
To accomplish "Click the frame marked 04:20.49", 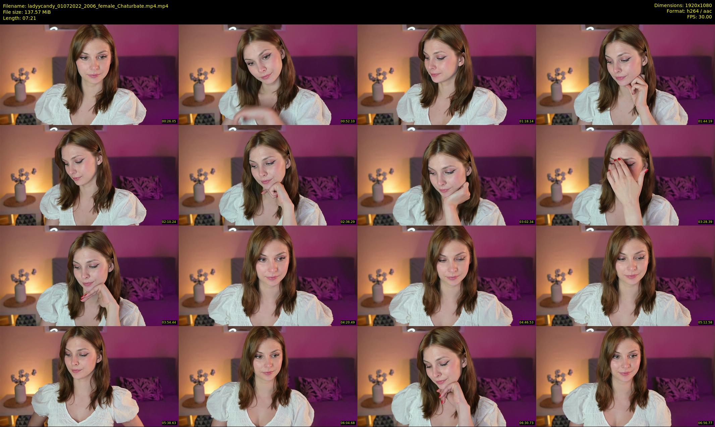I will (x=268, y=276).
